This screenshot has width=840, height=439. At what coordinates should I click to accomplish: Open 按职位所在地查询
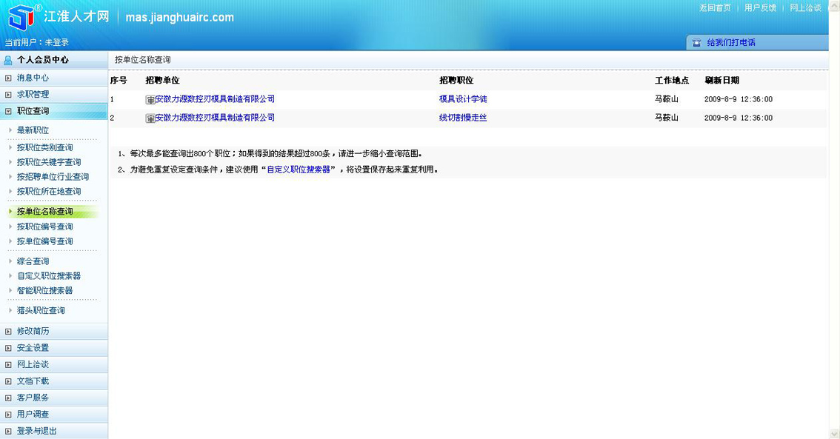[x=49, y=191]
